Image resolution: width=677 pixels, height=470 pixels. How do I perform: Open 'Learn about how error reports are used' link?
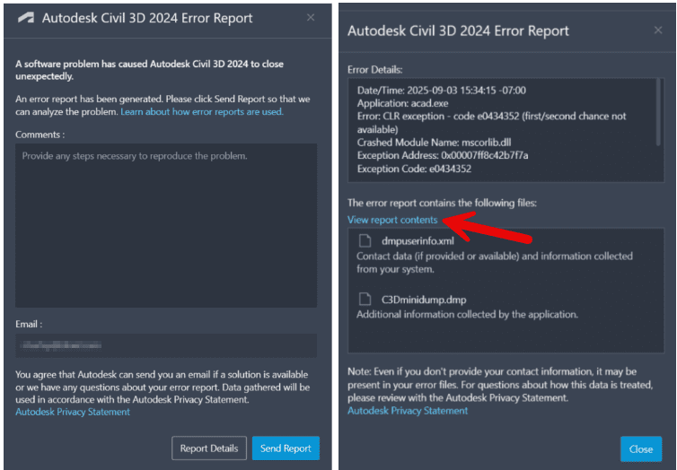point(202,112)
